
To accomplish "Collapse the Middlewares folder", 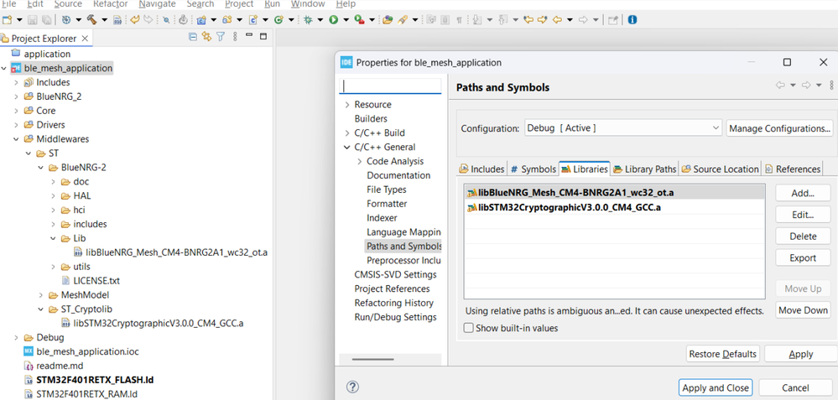I will point(17,139).
